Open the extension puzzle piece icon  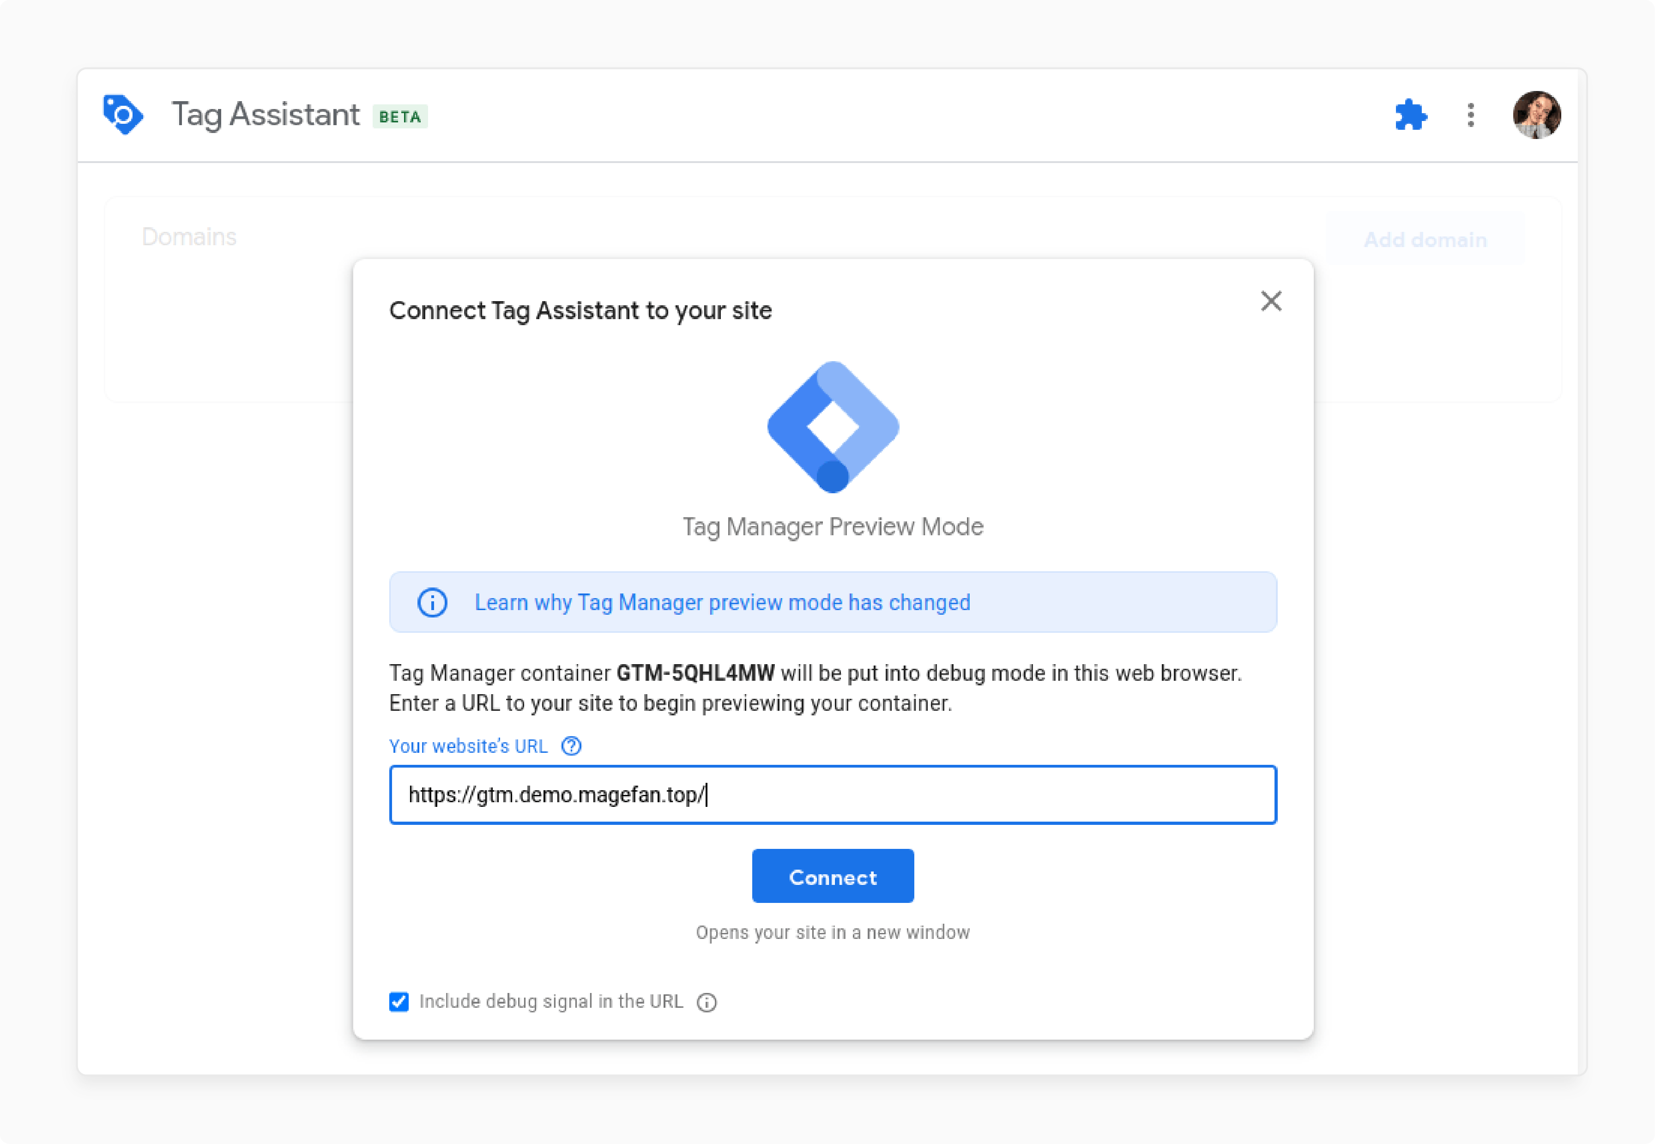point(1410,115)
